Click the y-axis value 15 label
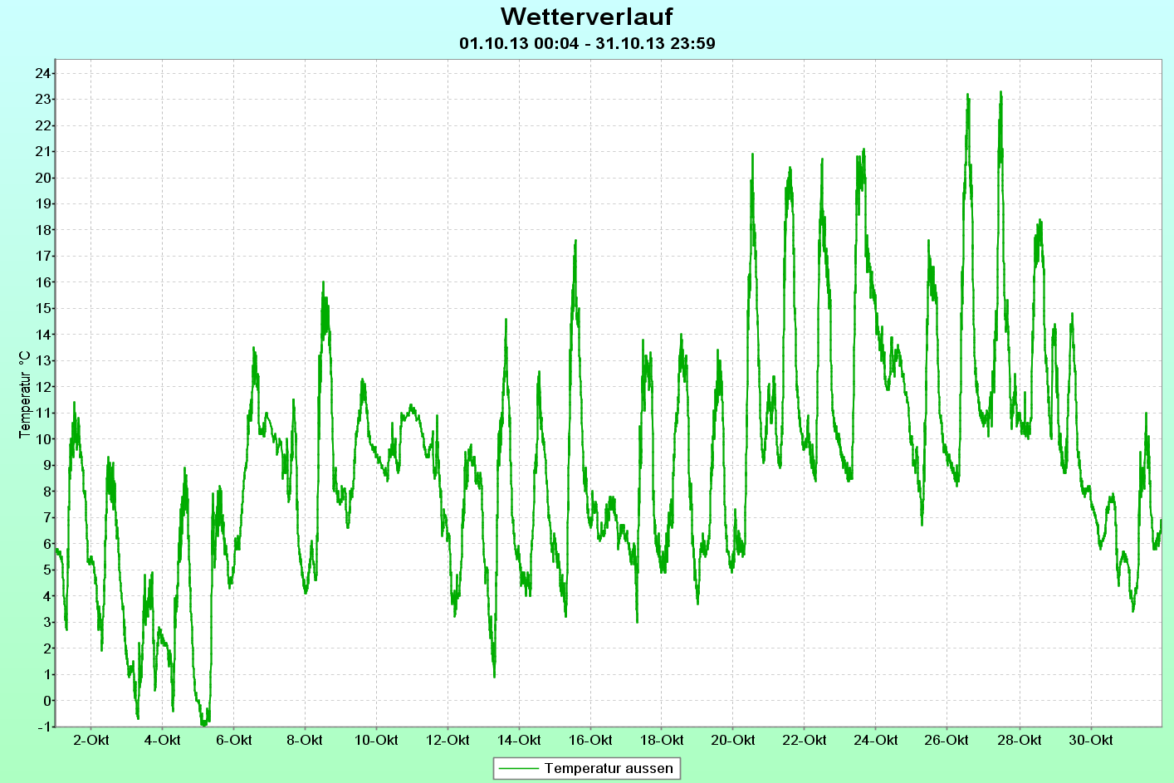1174x783 pixels. [x=42, y=308]
